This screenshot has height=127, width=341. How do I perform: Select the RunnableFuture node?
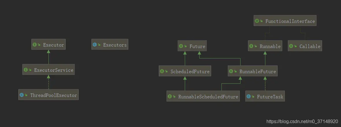tap(252, 71)
